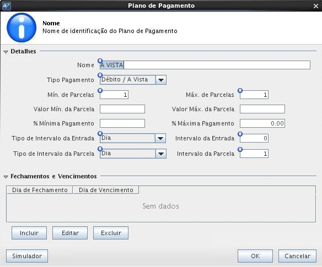
Task: Collapse the Detalhes section
Action: point(6,52)
